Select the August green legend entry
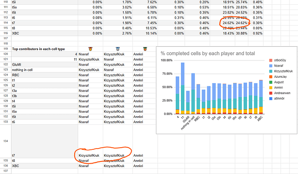Viewport: 298px width, 174px height. pos(276,82)
